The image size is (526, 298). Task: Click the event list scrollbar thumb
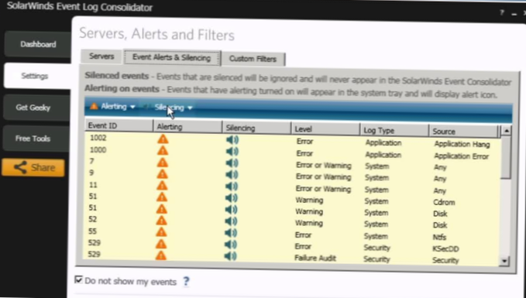(x=506, y=157)
